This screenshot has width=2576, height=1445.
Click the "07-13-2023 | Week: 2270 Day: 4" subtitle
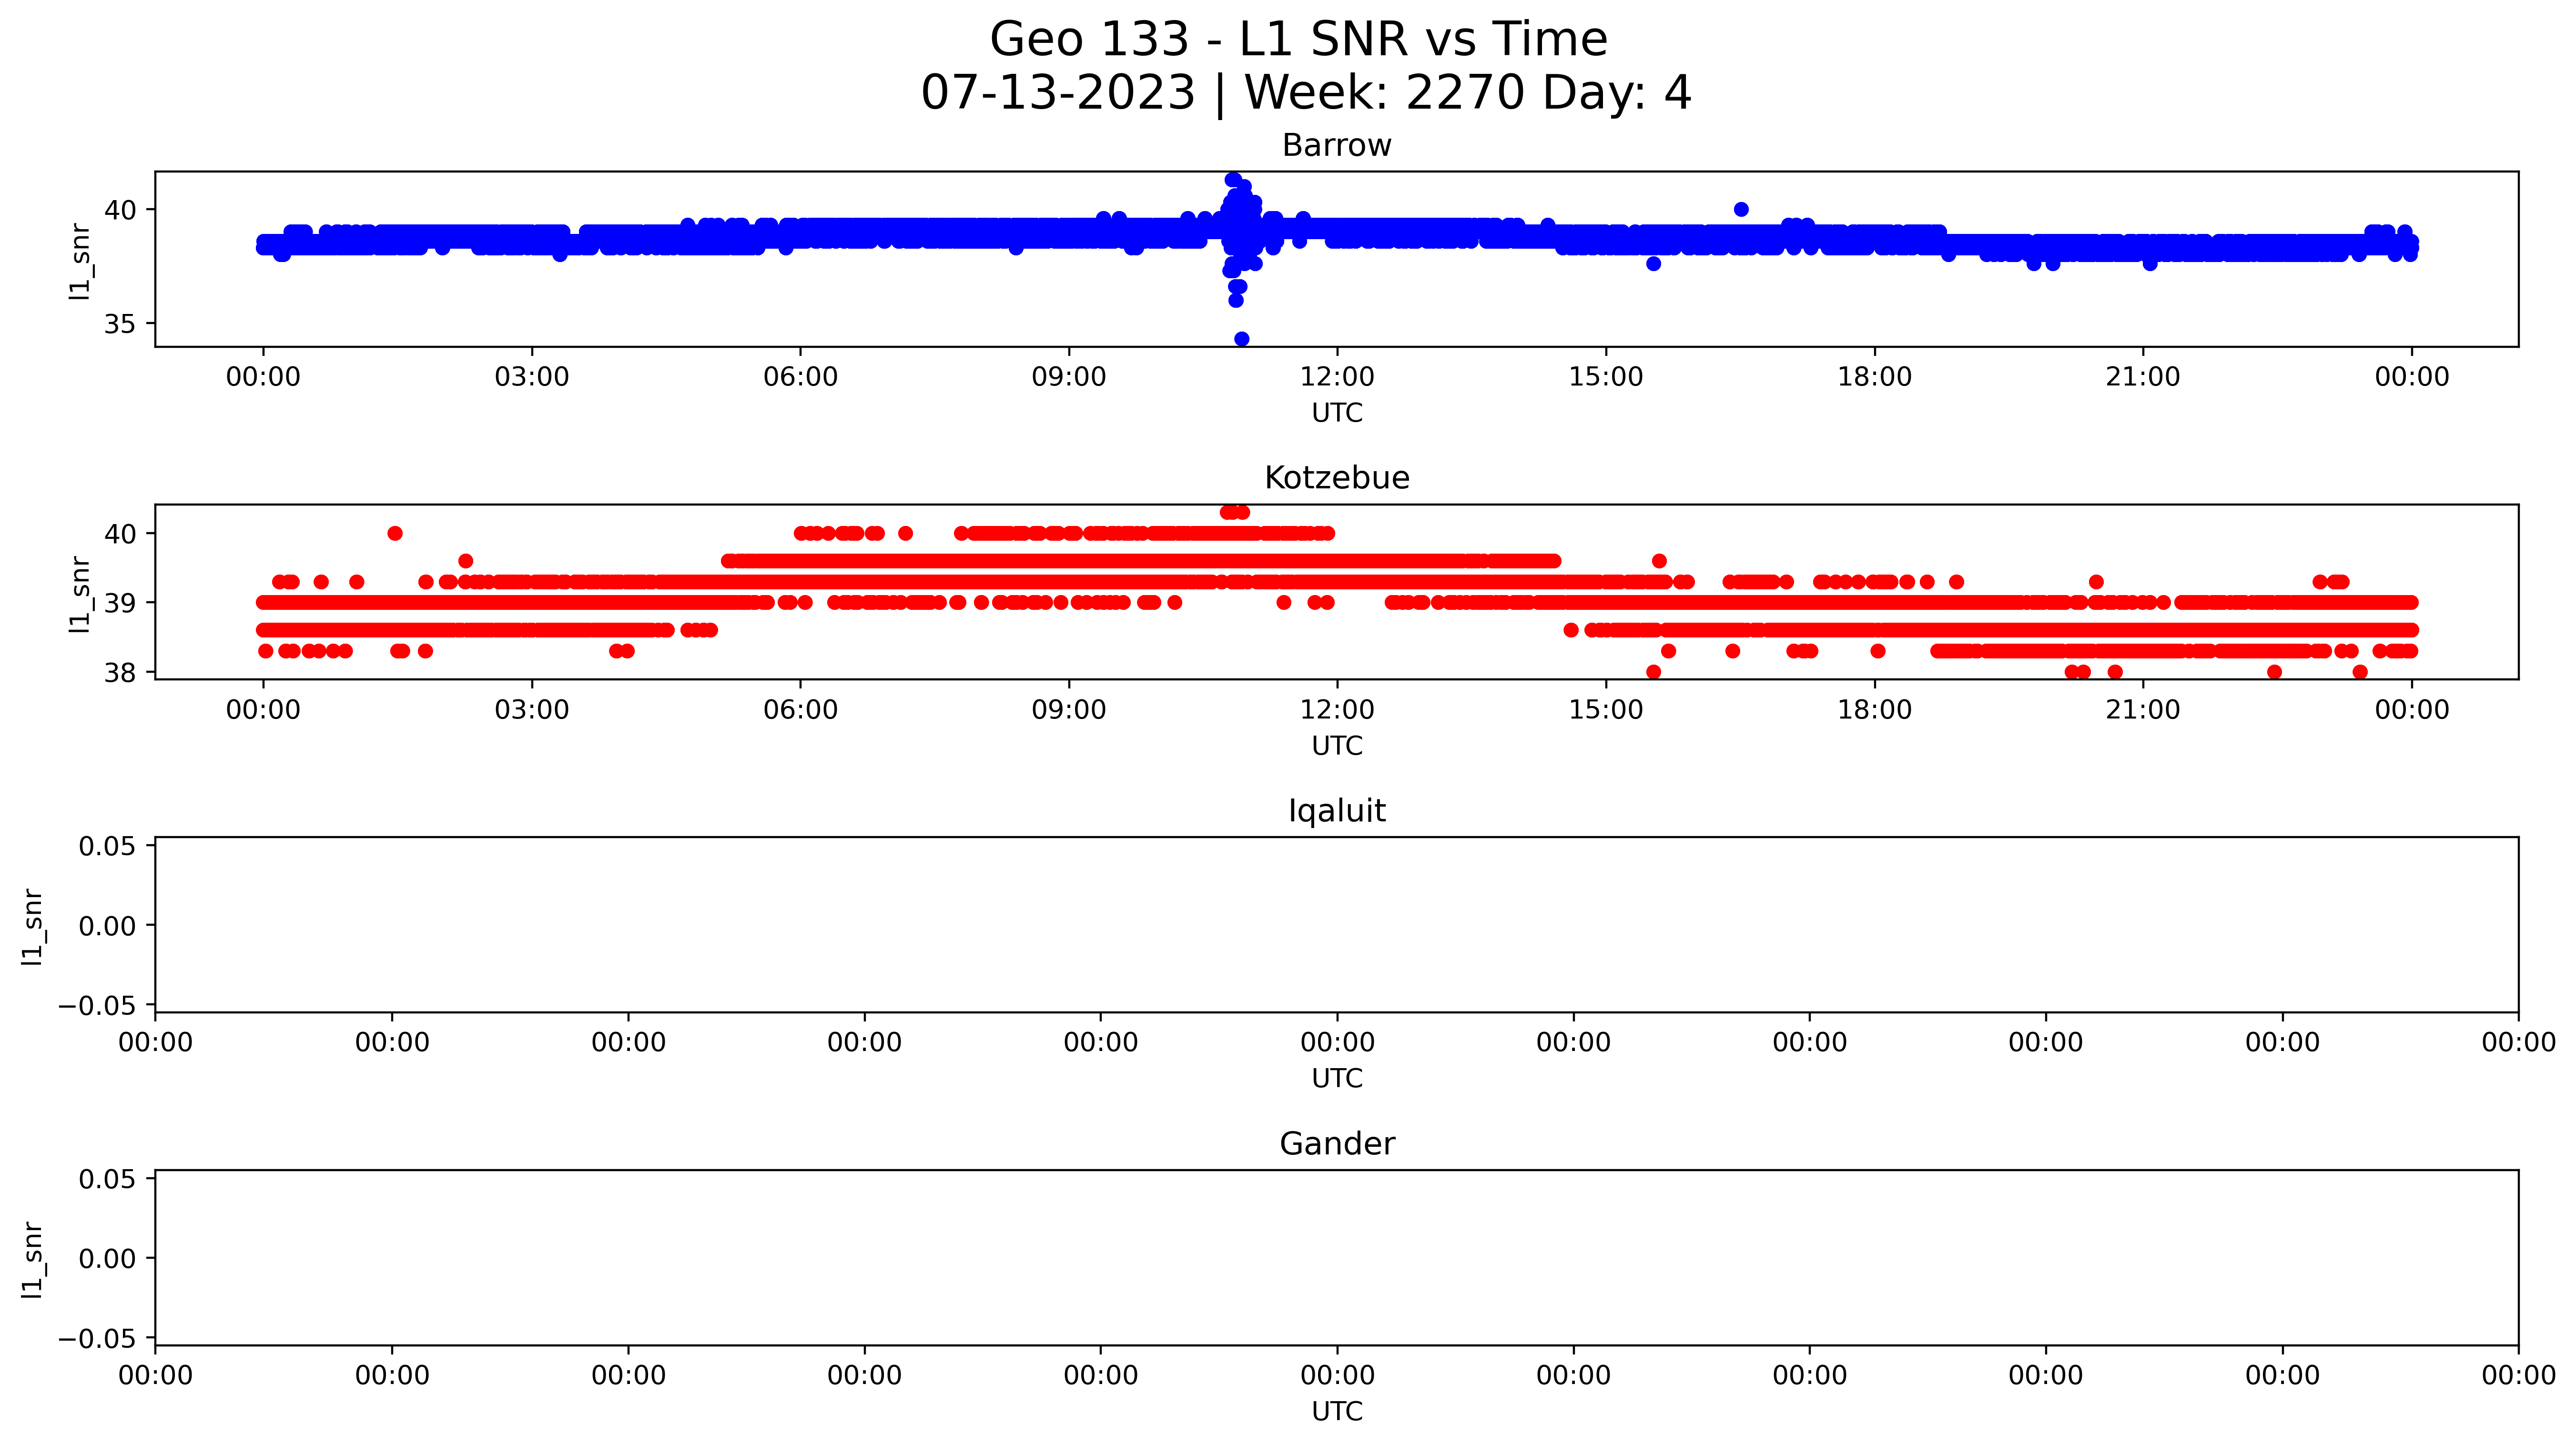[x=1305, y=93]
